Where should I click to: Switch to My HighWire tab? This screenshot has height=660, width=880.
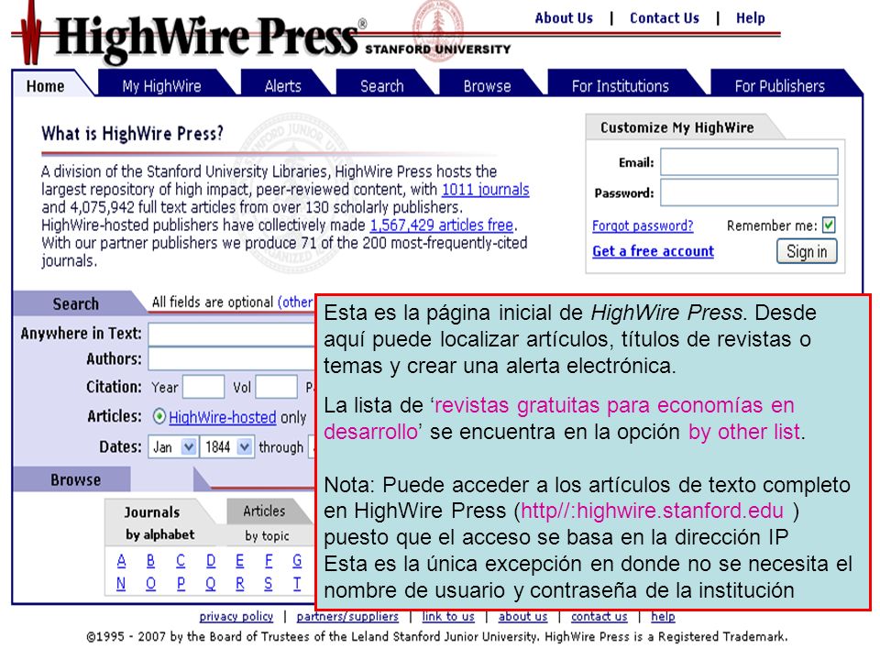click(161, 86)
